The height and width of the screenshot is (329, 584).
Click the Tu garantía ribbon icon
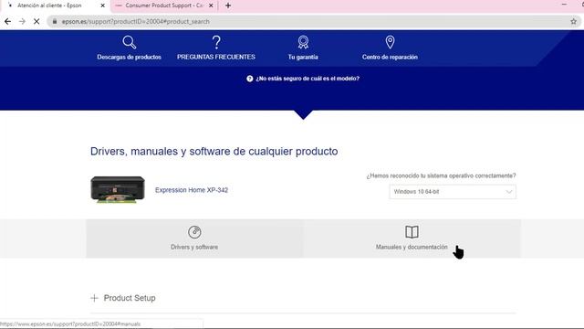[x=303, y=42]
